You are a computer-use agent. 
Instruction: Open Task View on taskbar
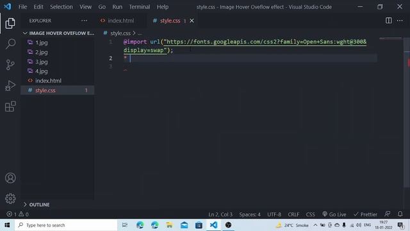[125, 225]
